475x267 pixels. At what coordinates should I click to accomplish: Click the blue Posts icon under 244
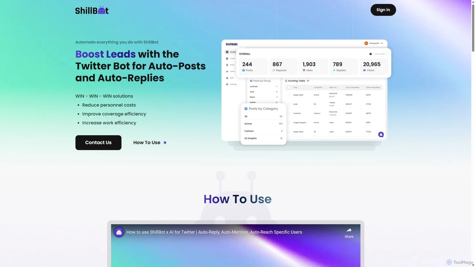tap(243, 70)
